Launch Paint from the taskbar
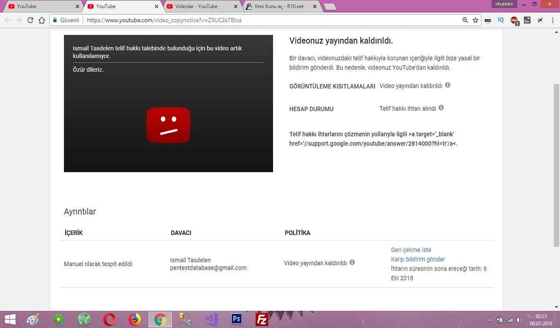The width and height of the screenshot is (560, 328). click(33, 319)
